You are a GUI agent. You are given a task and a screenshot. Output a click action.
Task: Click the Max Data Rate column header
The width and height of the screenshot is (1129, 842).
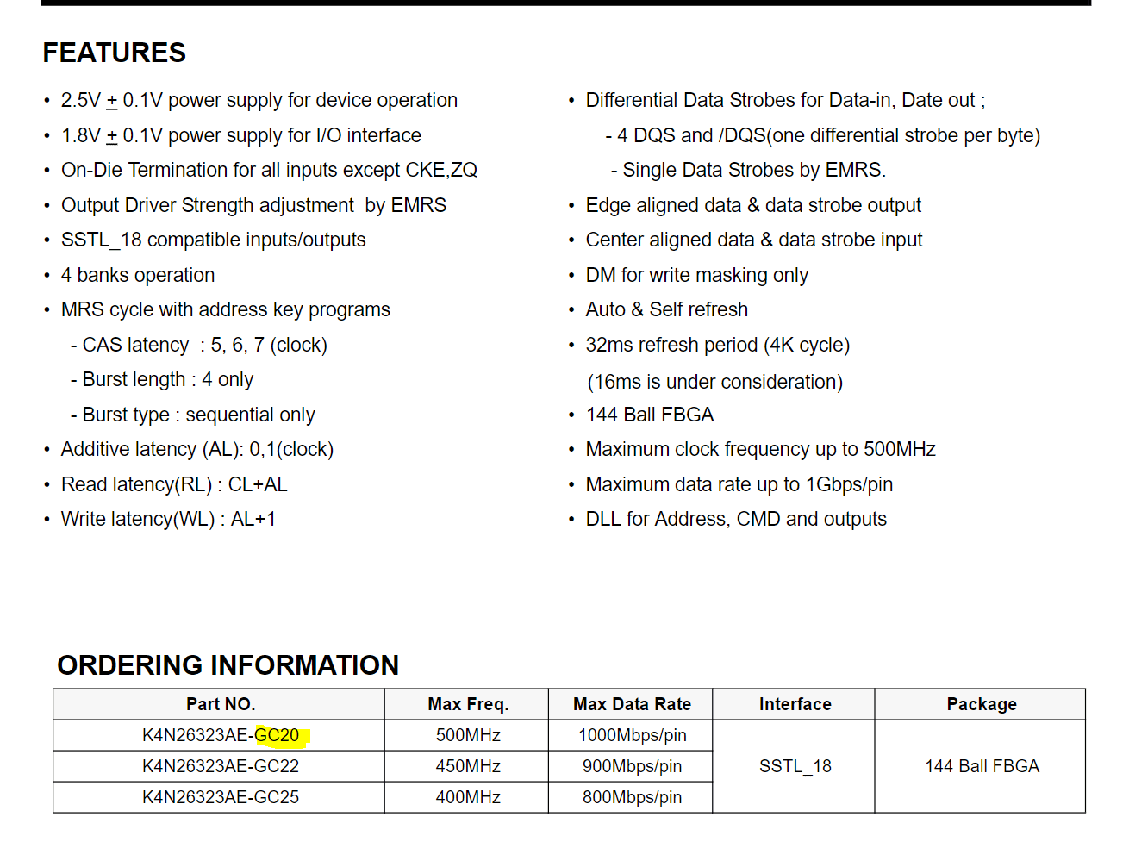632,704
